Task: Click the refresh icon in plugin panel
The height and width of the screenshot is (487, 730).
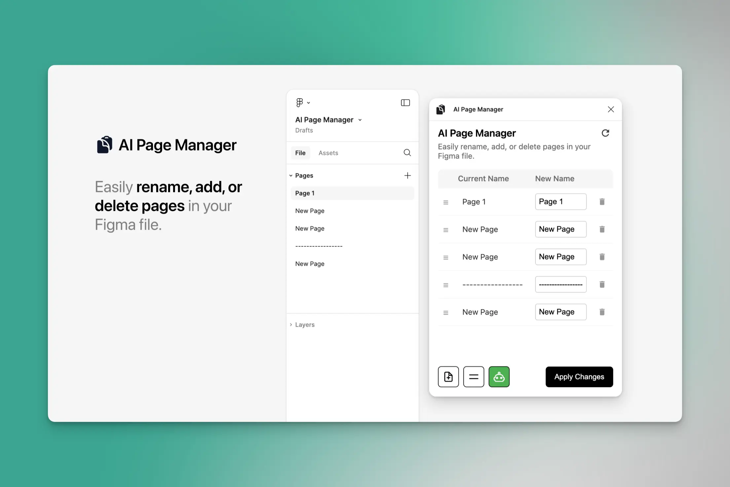Action: (x=605, y=133)
